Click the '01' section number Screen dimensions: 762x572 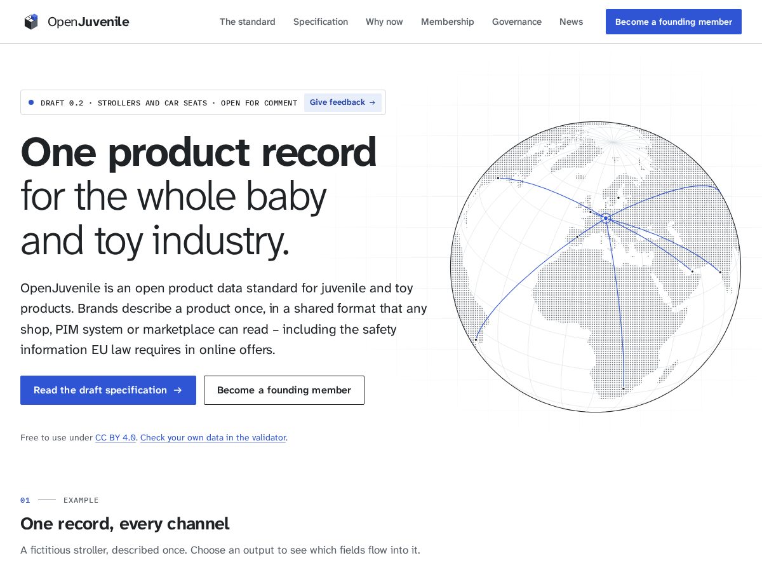coord(25,500)
